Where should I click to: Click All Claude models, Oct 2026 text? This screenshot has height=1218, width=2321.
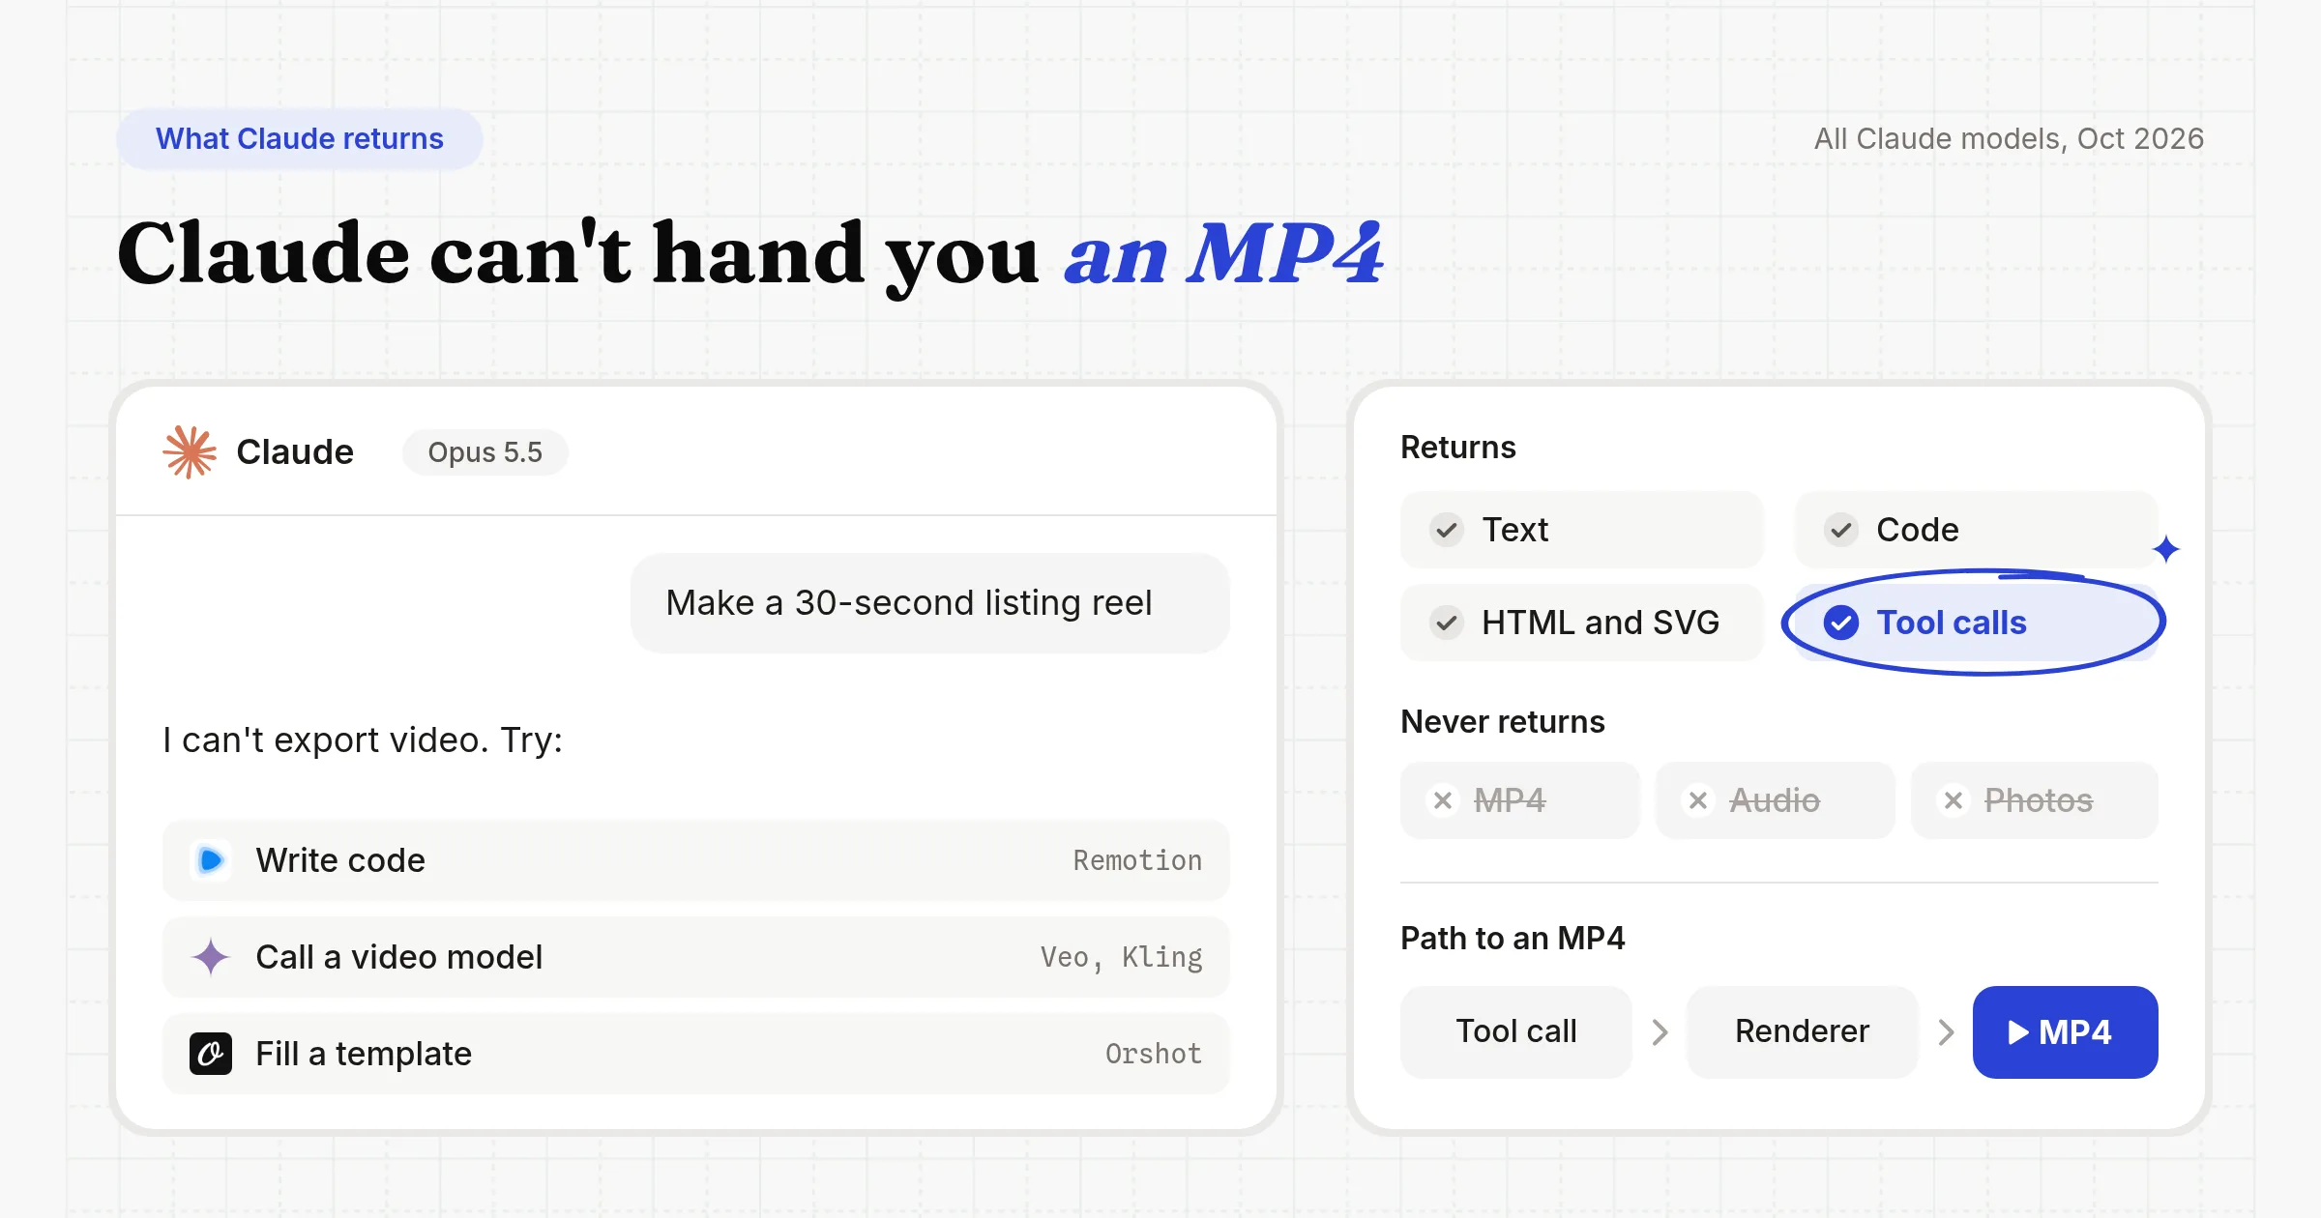[2009, 139]
